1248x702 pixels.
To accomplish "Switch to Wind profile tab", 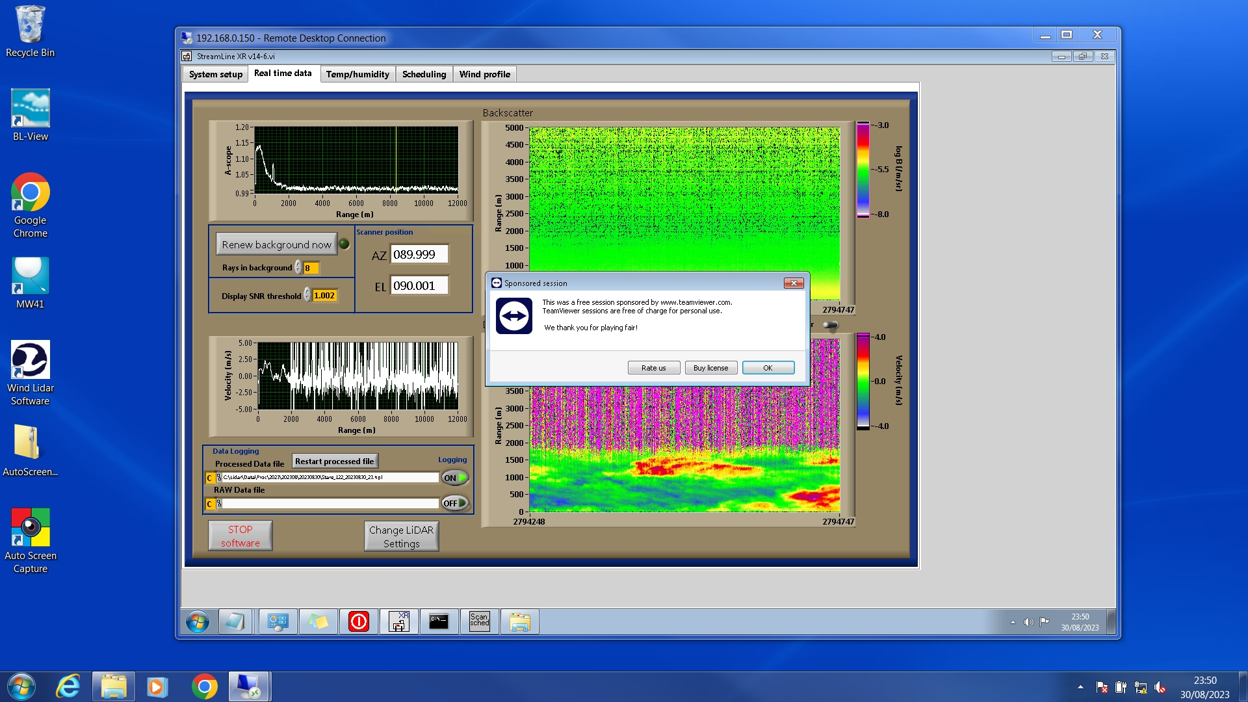I will 484,74.
